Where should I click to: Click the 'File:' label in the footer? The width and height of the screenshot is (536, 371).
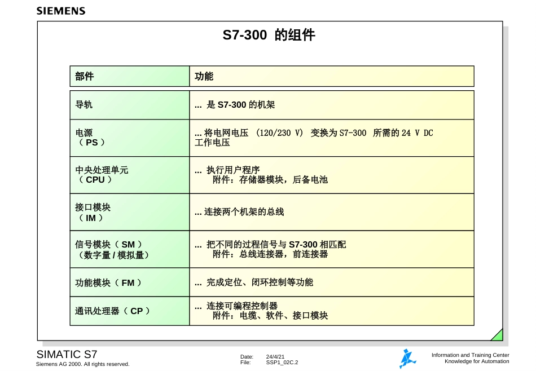[245, 363]
